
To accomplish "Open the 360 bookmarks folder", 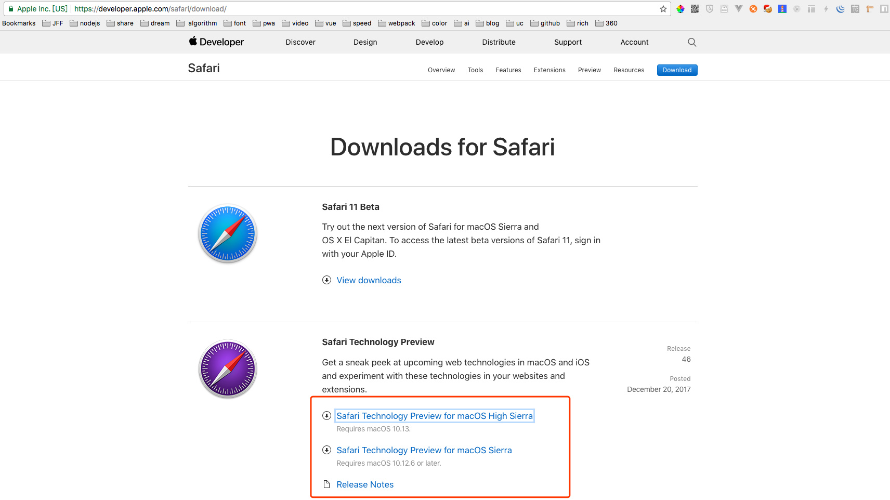I will pyautogui.click(x=606, y=23).
